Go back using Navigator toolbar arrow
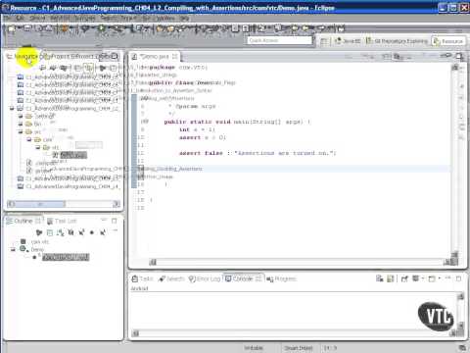 coord(43,68)
